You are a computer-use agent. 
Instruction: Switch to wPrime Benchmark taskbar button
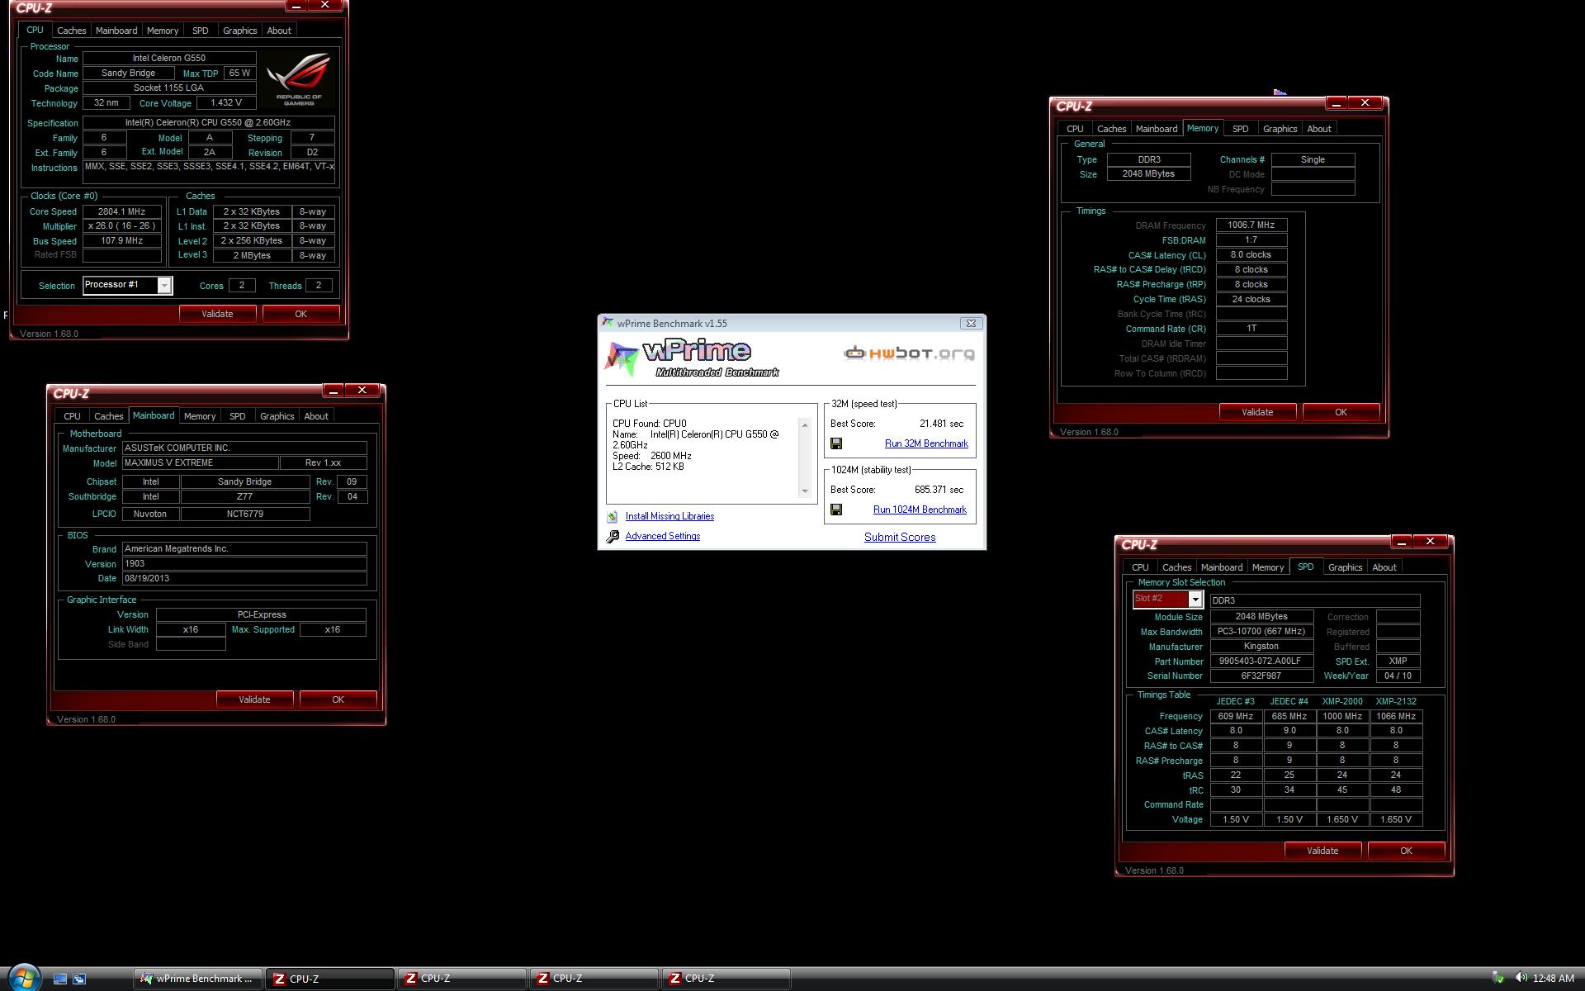pos(198,979)
